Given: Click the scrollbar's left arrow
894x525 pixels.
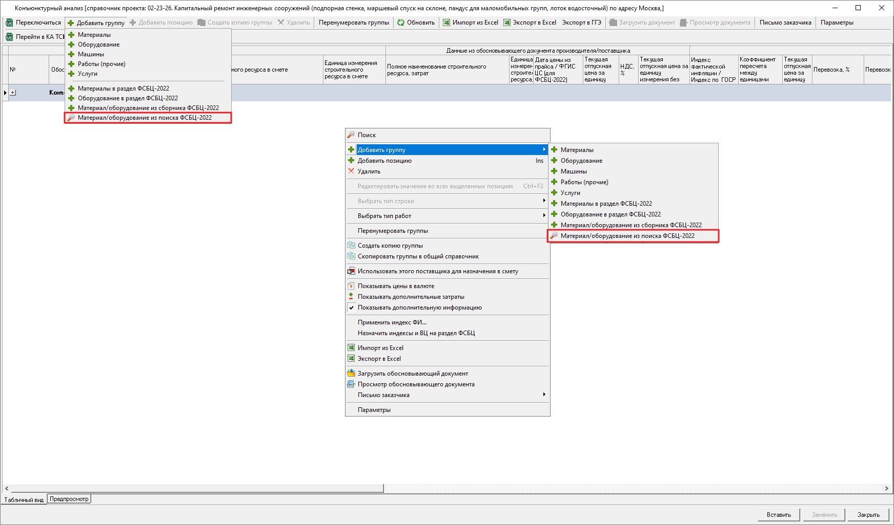Looking at the screenshot, I should point(6,489).
